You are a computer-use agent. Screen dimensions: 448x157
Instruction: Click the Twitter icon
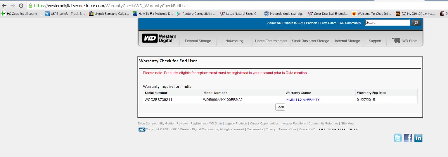398,138
